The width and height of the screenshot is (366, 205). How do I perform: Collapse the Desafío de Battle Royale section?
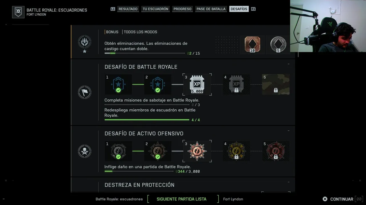(x=289, y=64)
